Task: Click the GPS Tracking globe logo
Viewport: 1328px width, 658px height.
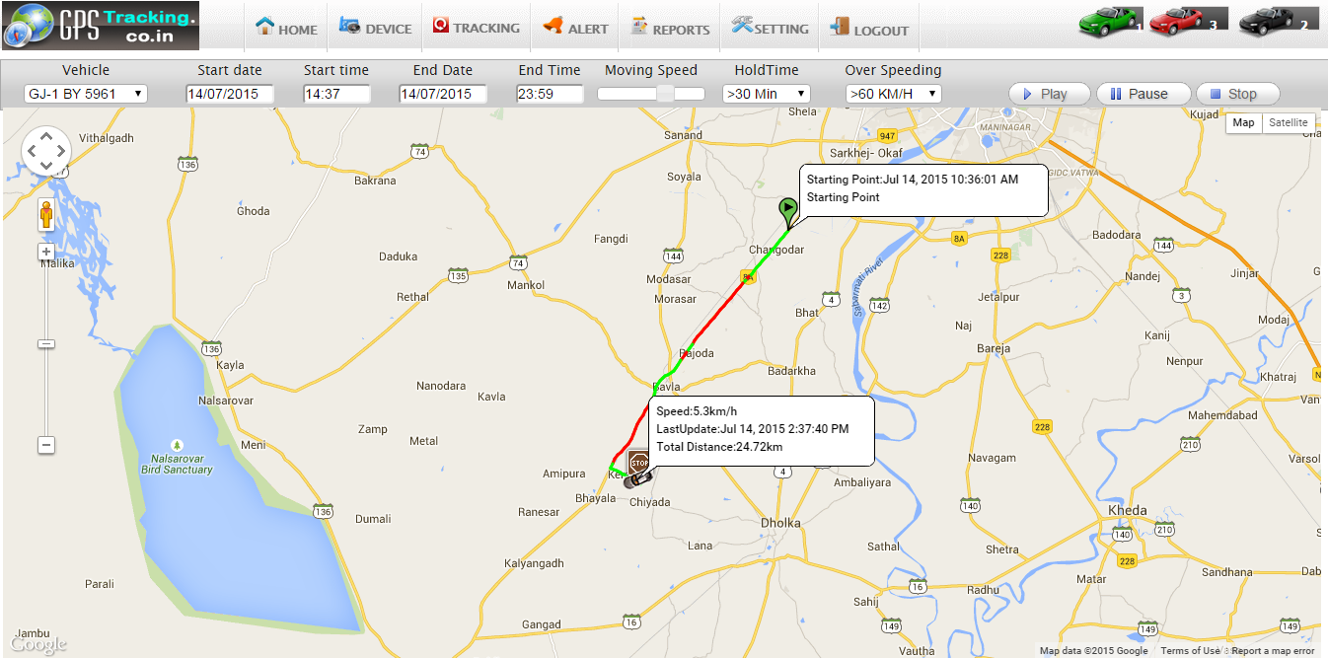Action: tap(101, 26)
